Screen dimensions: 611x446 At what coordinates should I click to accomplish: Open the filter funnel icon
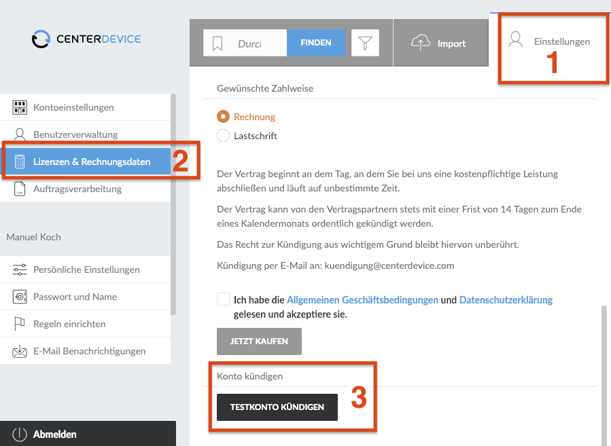(x=365, y=43)
